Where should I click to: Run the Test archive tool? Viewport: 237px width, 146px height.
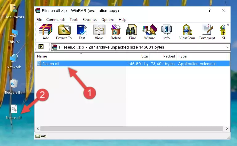(x=82, y=32)
